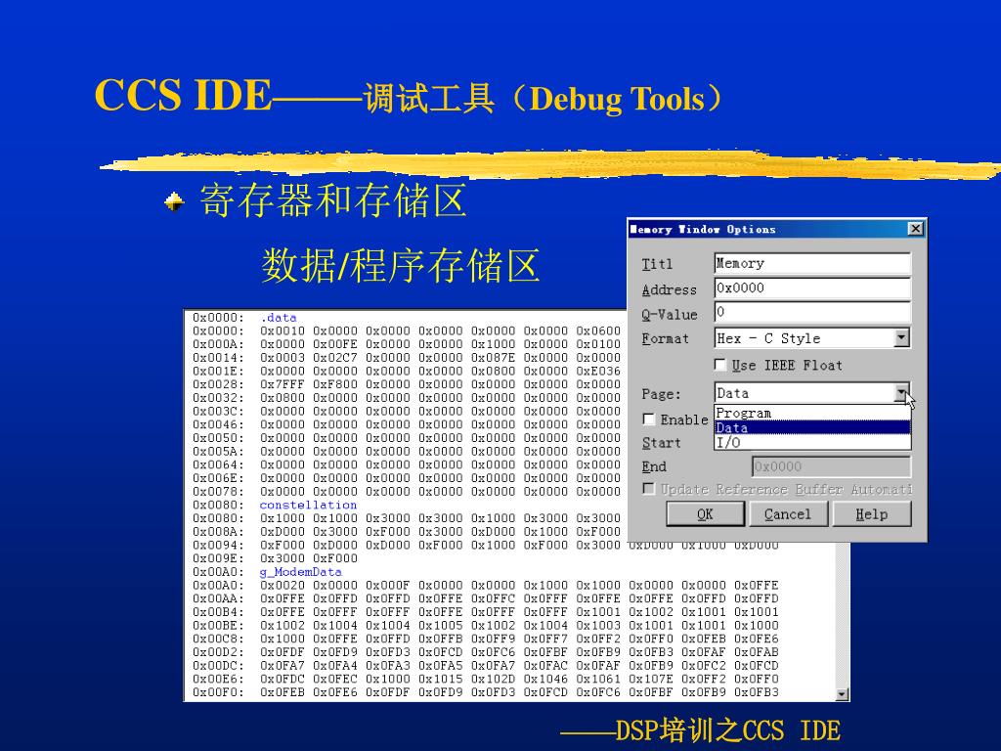Click the memory window scroll down arrow
Viewport: 1001px width, 751px height.
842,694
